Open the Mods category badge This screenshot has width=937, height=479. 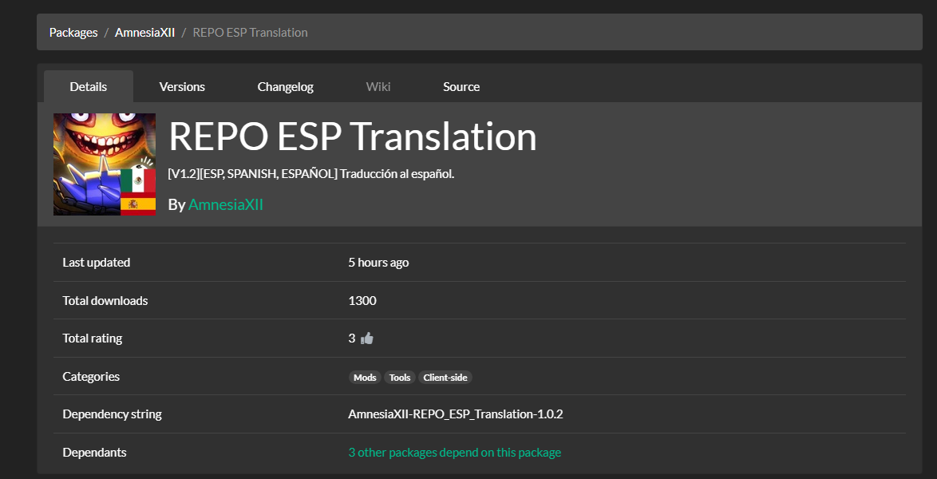365,378
